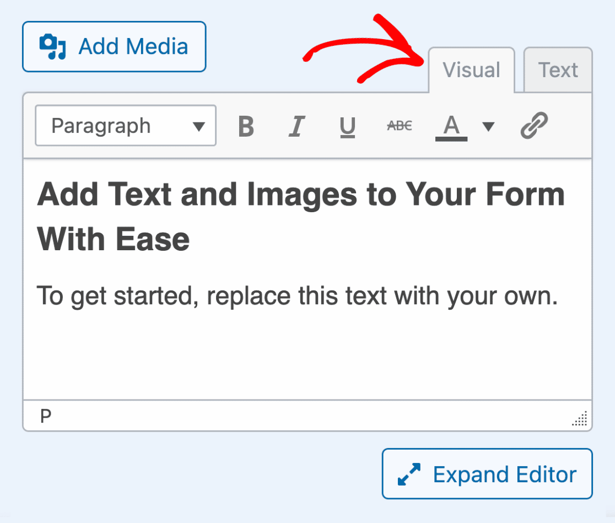The height and width of the screenshot is (523, 615).
Task: Apply strikethrough formatting
Action: (x=400, y=126)
